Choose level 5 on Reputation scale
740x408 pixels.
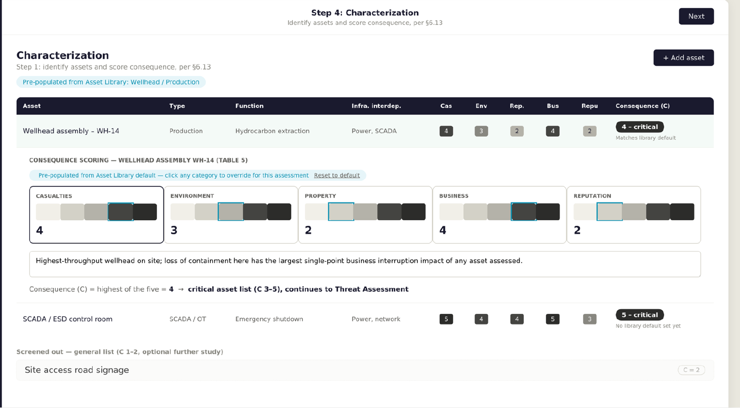click(x=682, y=212)
